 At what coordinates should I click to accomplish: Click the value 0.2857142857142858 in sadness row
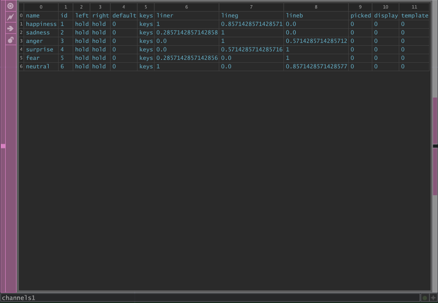click(187, 33)
